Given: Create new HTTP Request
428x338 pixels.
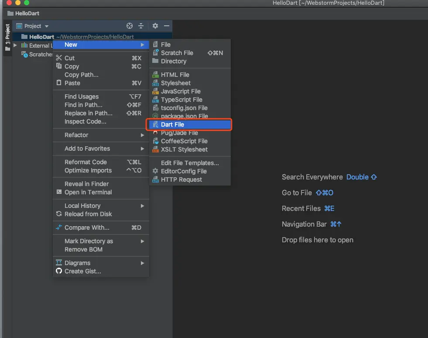Looking at the screenshot, I should (x=190, y=179).
